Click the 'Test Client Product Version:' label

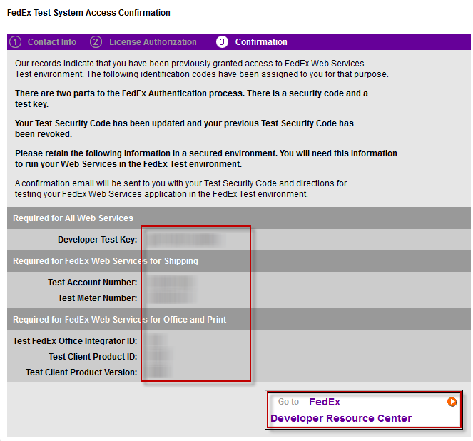click(81, 372)
